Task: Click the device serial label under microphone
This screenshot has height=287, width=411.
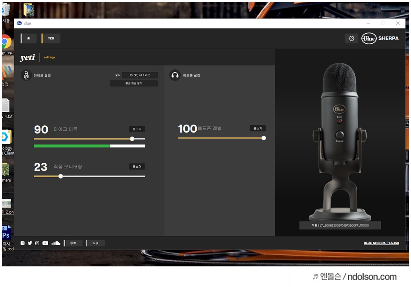Action: click(340, 225)
